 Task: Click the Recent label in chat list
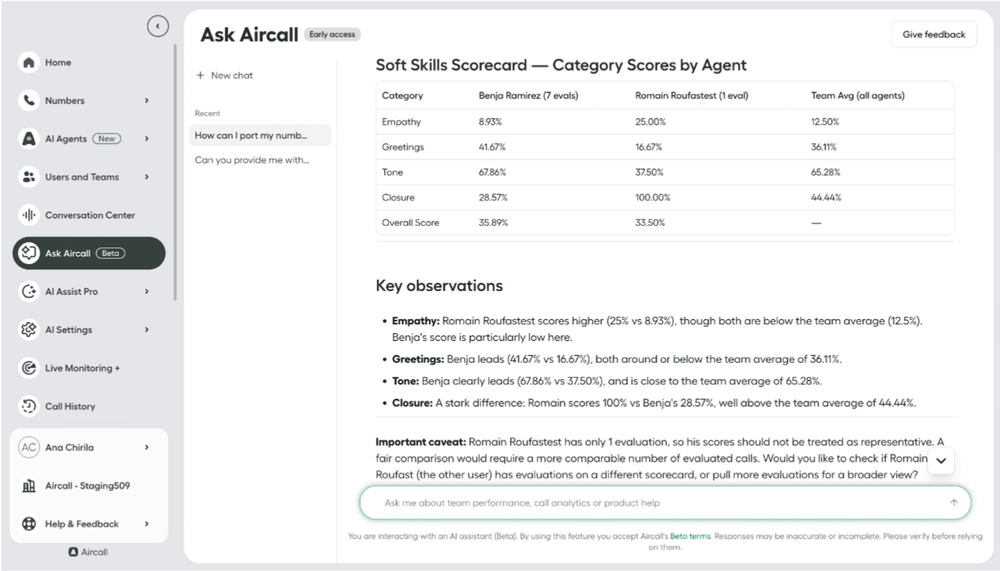[208, 114]
